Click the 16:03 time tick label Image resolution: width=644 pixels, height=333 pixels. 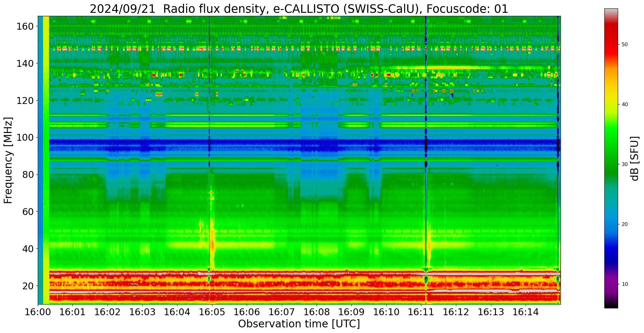click(x=142, y=311)
